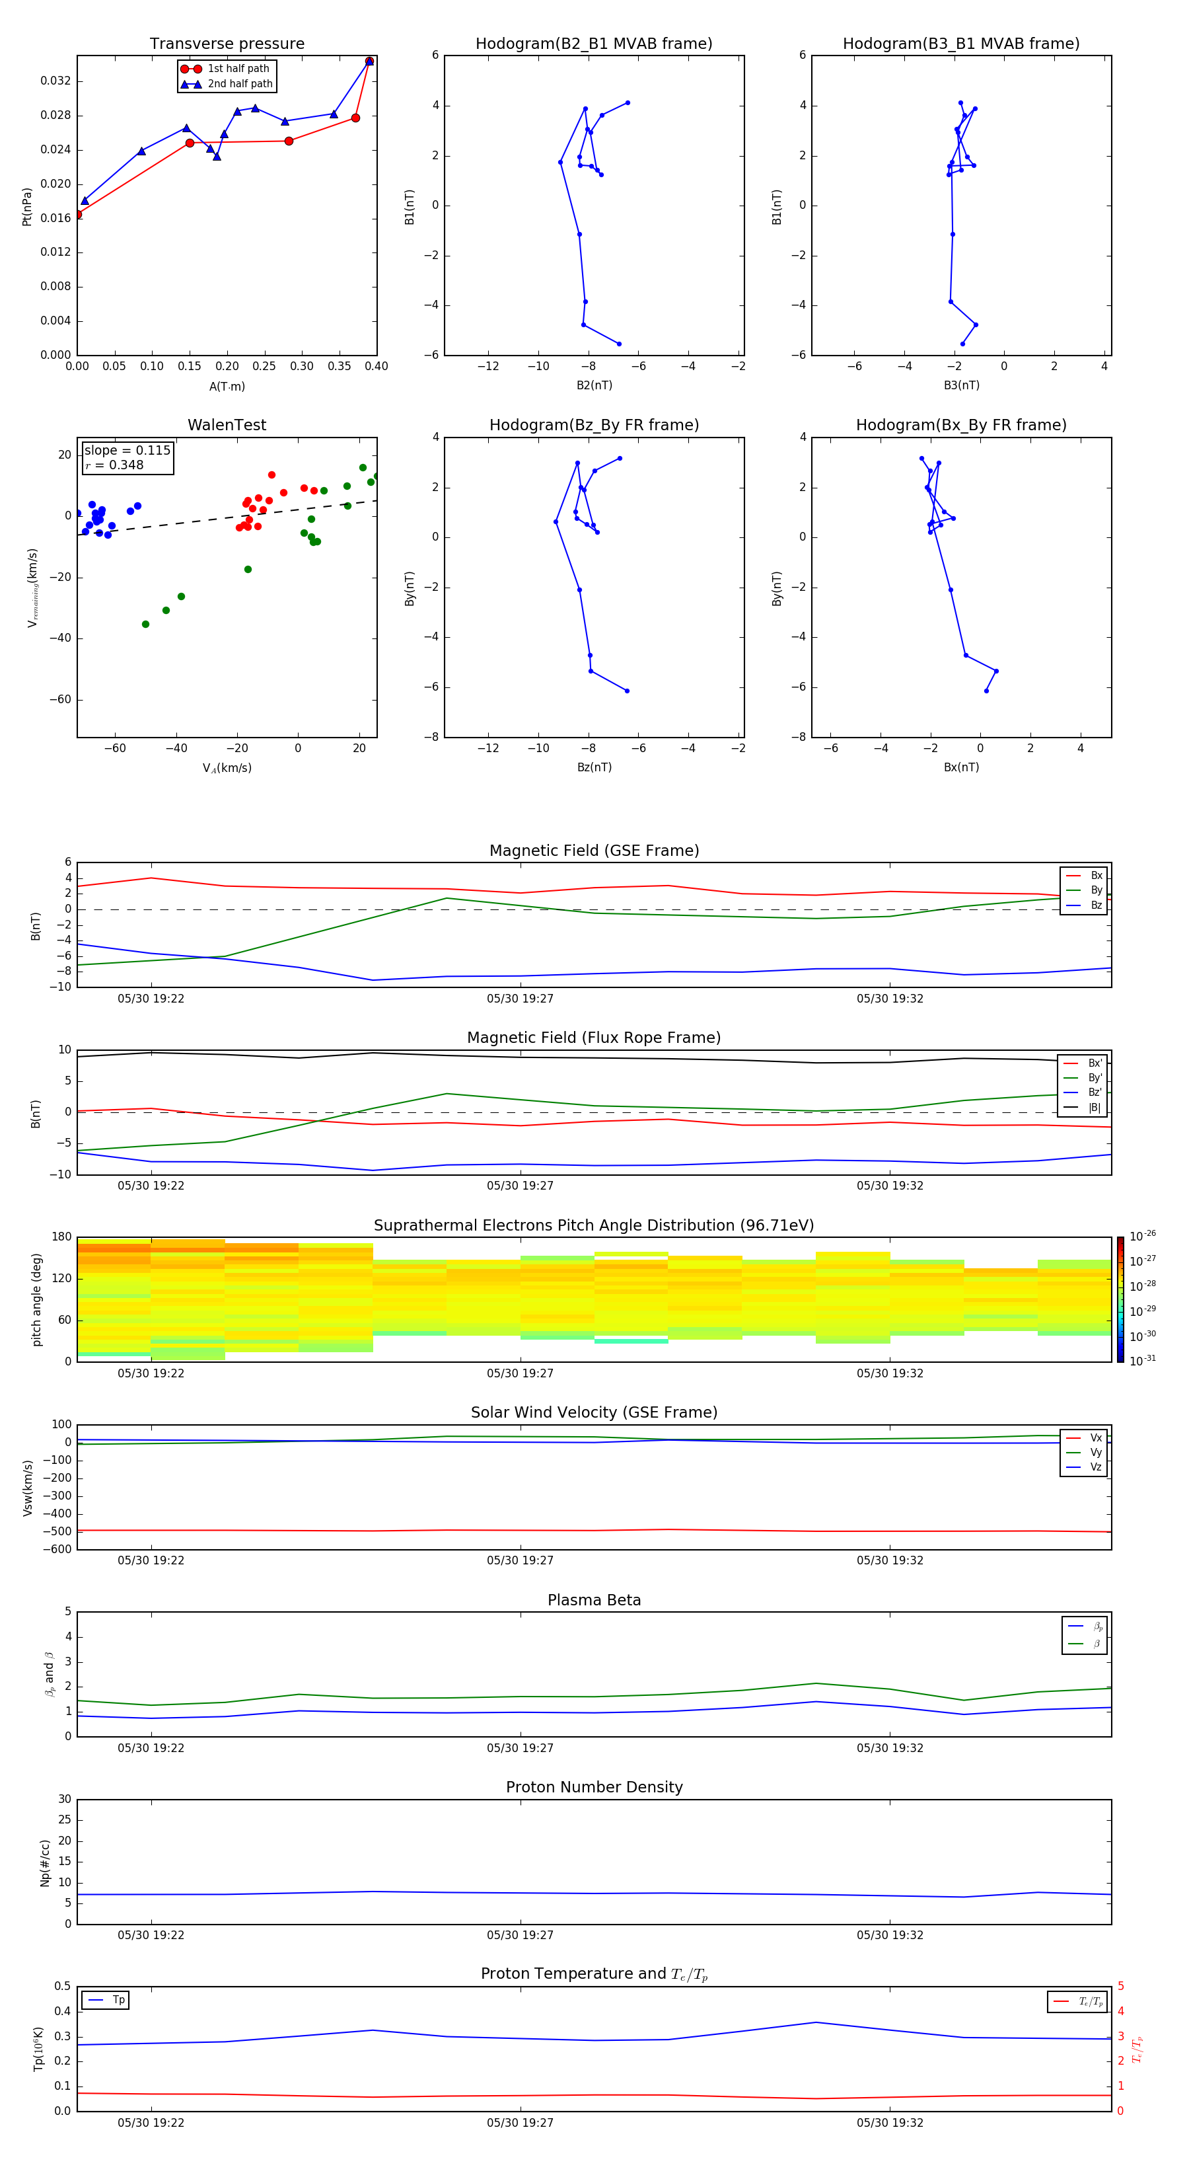
Task: Click 'pitch angle (deg)' y-axis label
Action: pos(36,1299)
